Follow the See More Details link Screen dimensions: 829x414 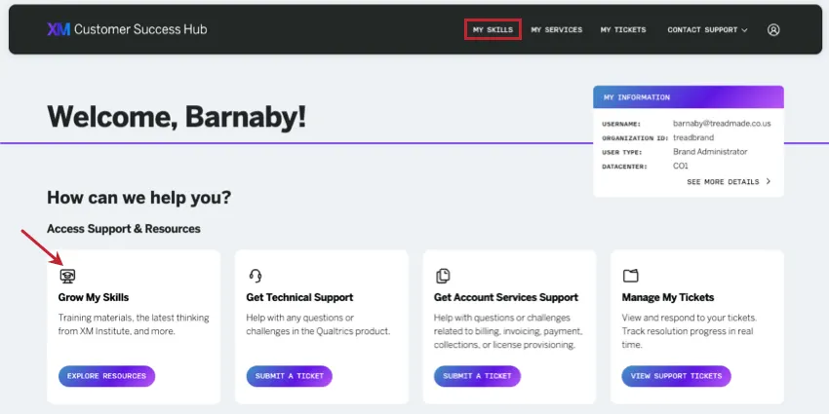723,181
